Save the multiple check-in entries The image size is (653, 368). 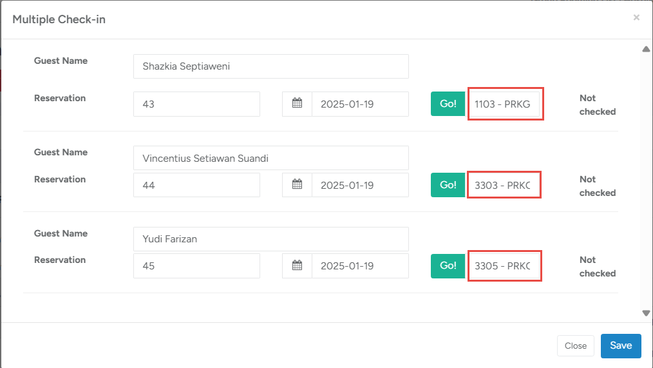tap(620, 345)
